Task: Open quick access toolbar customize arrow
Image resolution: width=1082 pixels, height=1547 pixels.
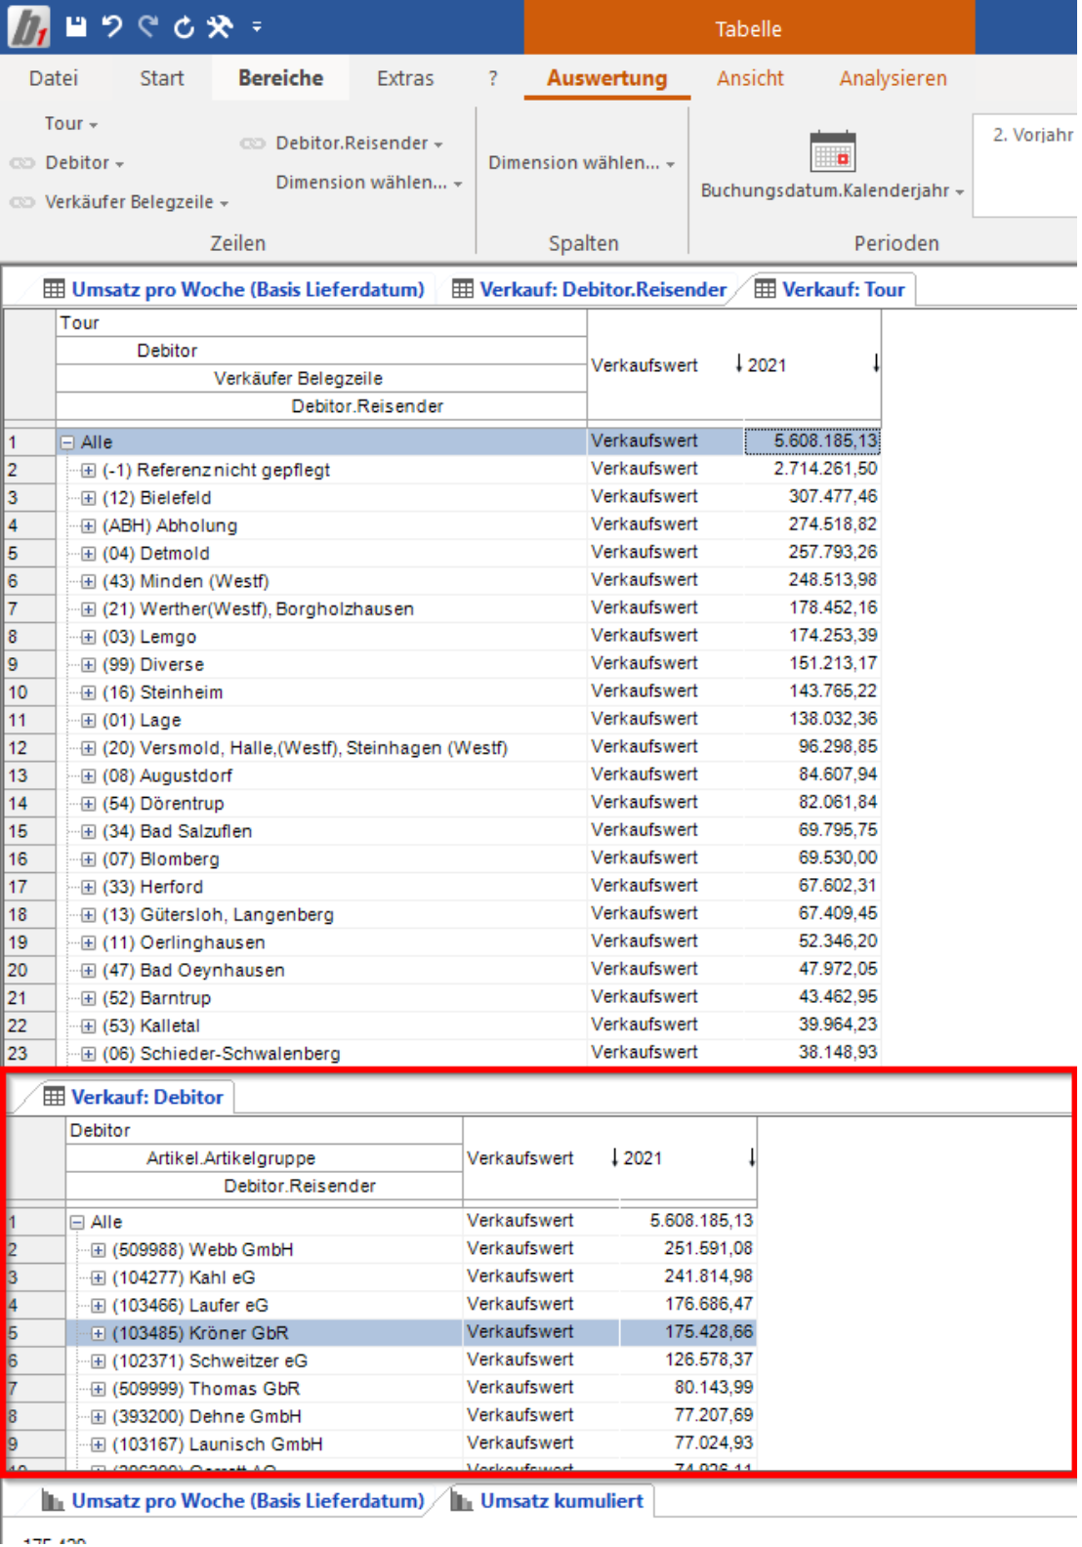Action: click(x=257, y=27)
